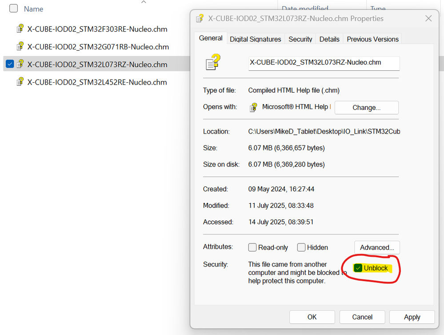Click the filename text field in Properties

coord(324,63)
